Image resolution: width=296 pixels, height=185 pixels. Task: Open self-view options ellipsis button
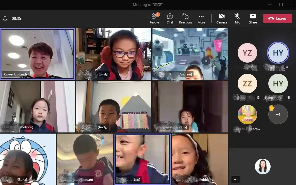(x=236, y=179)
